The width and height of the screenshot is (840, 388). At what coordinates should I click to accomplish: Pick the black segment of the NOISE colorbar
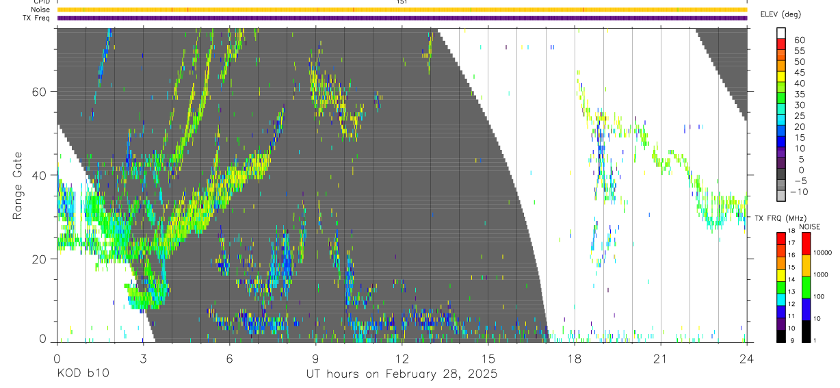[806, 331]
